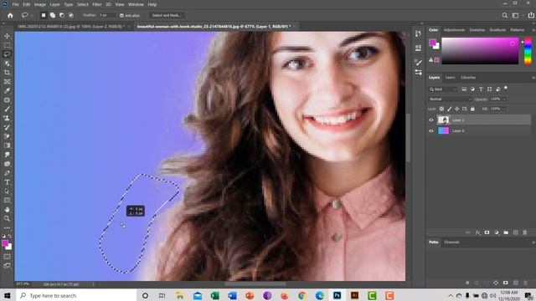Select the Hand tool

click(x=7, y=210)
